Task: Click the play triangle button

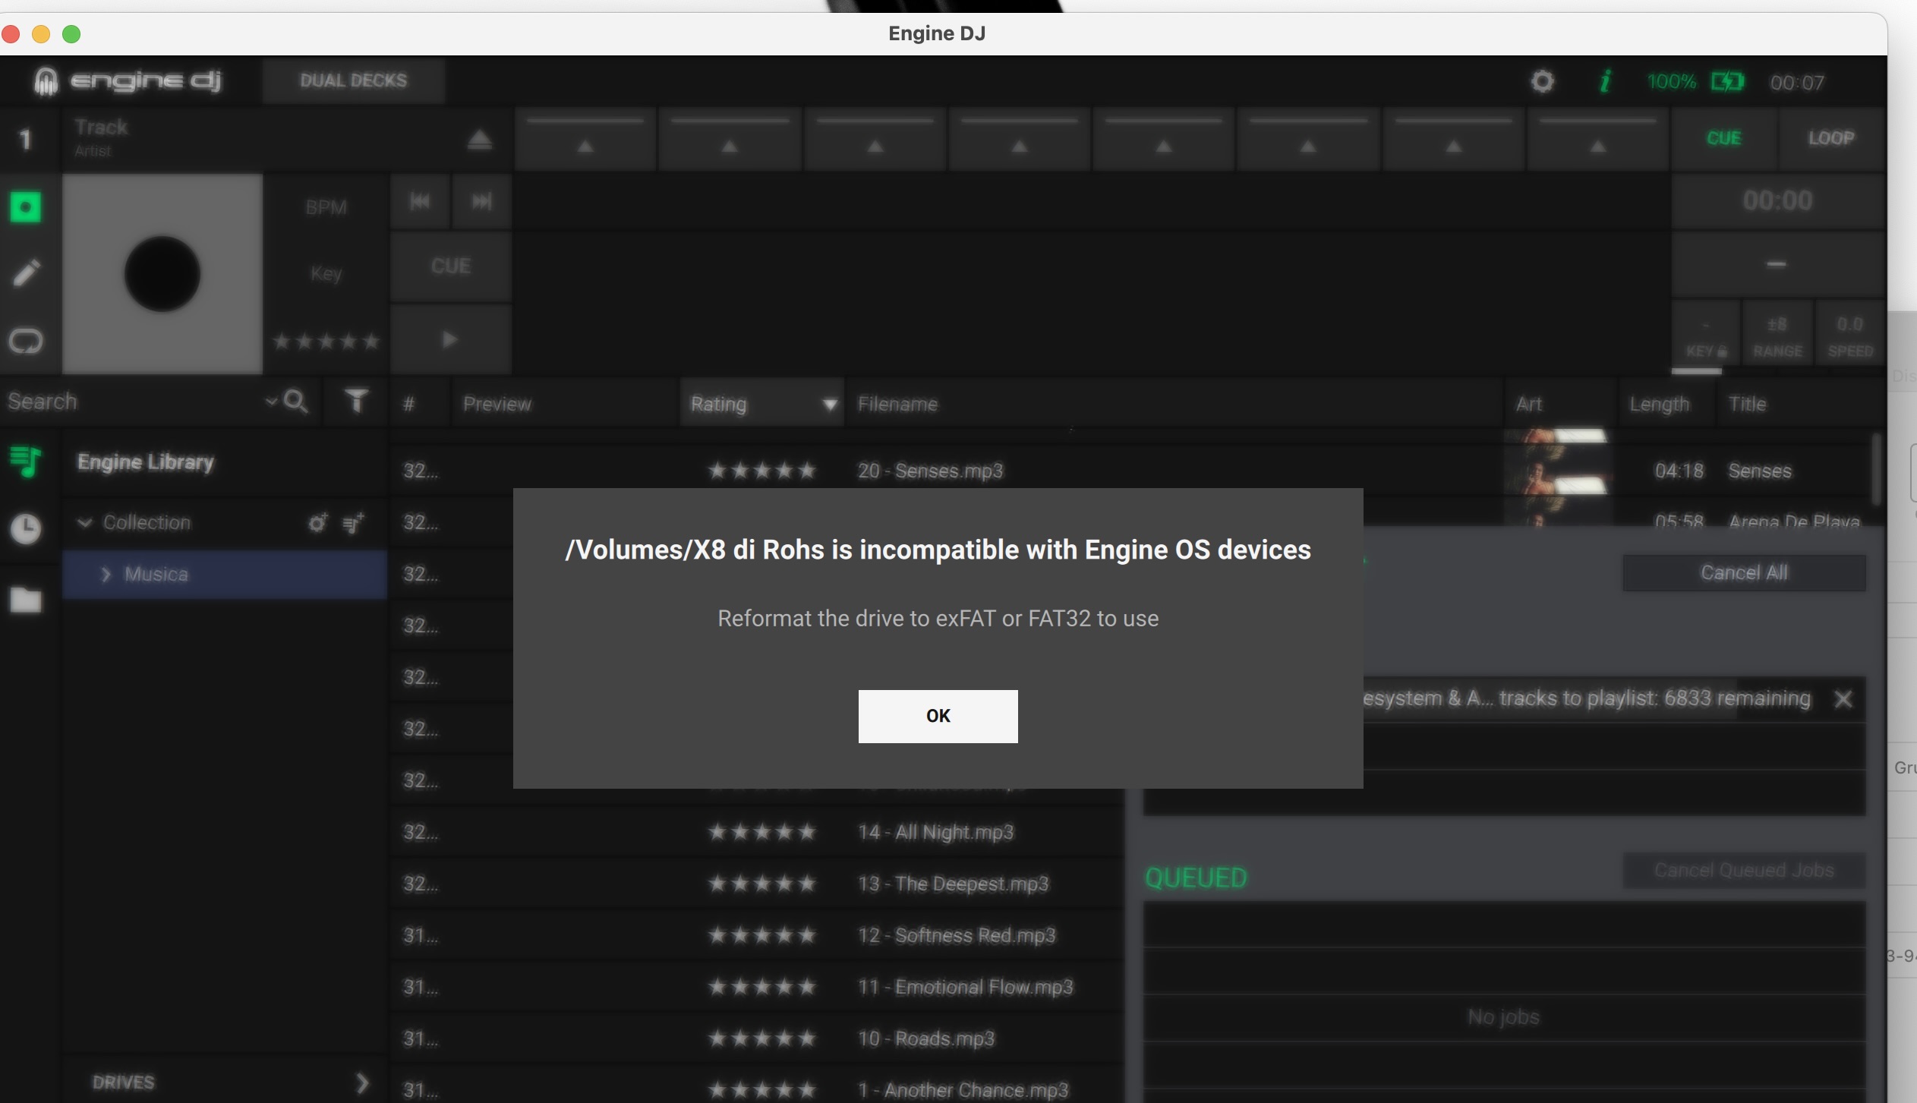Action: click(450, 339)
